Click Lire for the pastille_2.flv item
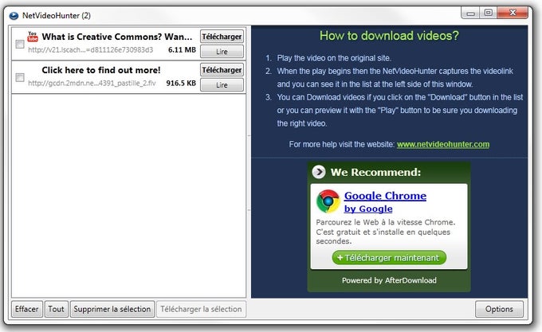 click(x=222, y=85)
